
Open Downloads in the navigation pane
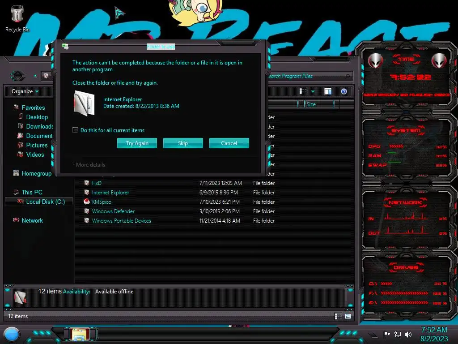tap(40, 126)
